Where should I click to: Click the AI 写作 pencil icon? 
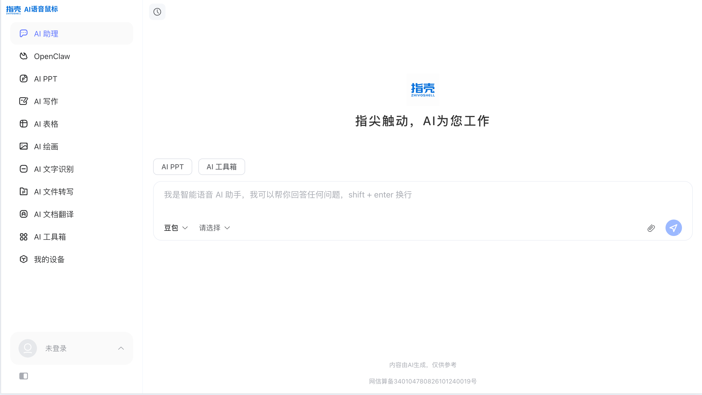(24, 101)
